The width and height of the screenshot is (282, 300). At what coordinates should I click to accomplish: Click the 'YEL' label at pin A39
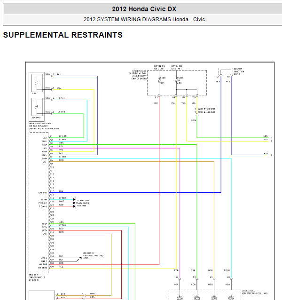coord(61,267)
